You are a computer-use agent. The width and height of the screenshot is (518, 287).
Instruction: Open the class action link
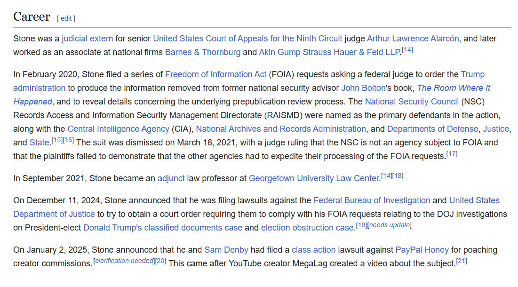point(313,250)
